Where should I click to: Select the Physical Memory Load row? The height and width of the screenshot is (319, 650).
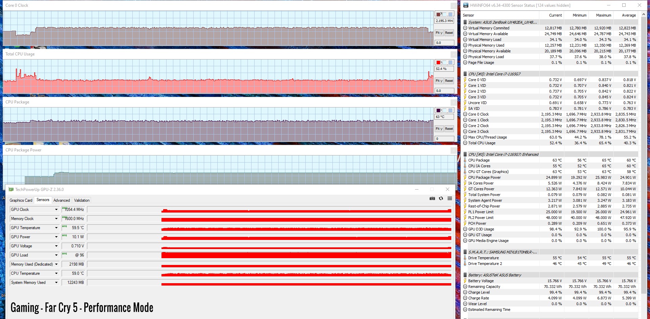550,57
